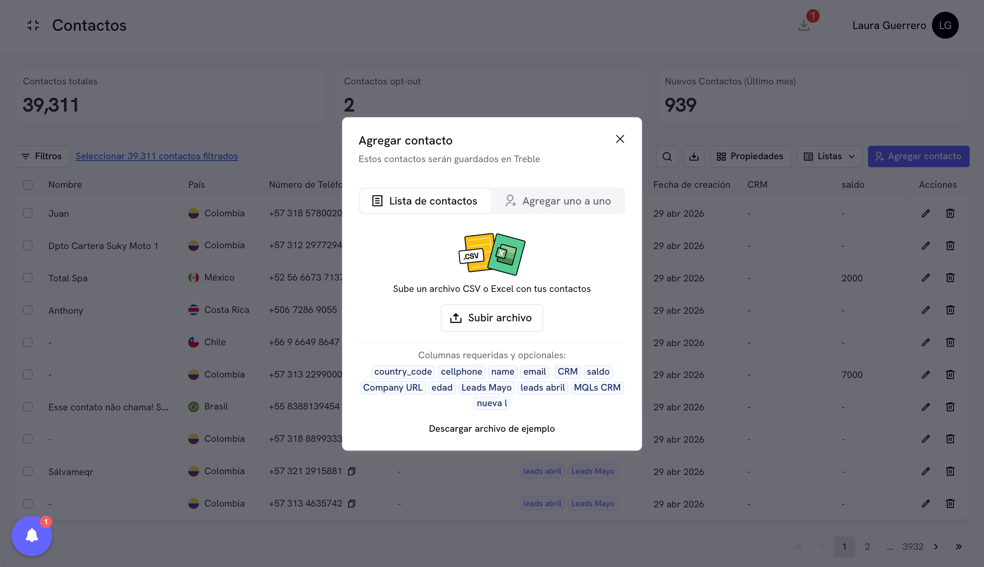Open downloads icon with red badge

tap(804, 25)
